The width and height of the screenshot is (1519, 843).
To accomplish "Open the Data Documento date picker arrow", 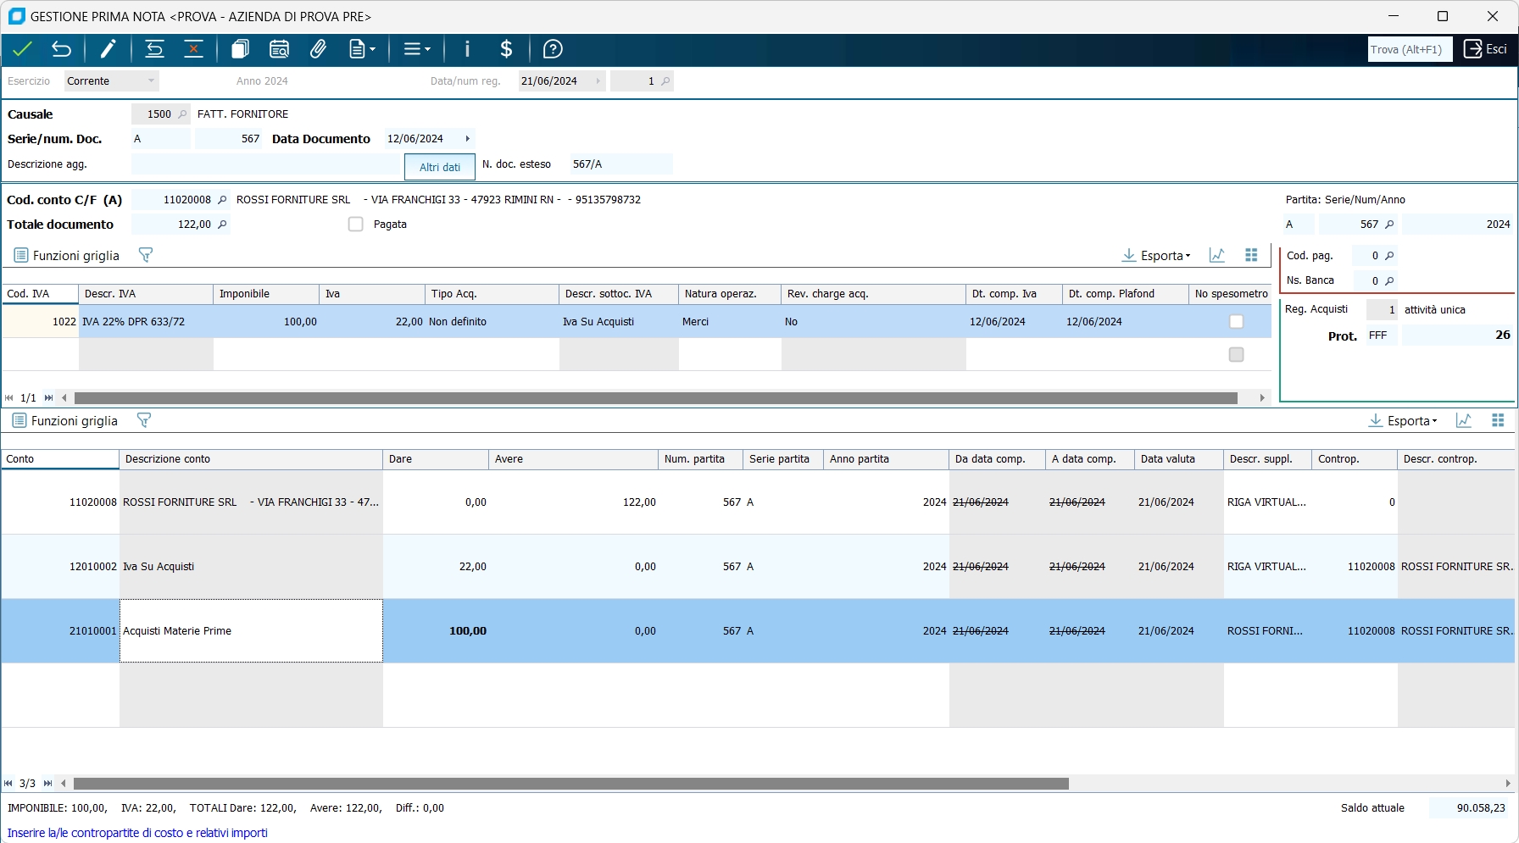I will [x=467, y=139].
